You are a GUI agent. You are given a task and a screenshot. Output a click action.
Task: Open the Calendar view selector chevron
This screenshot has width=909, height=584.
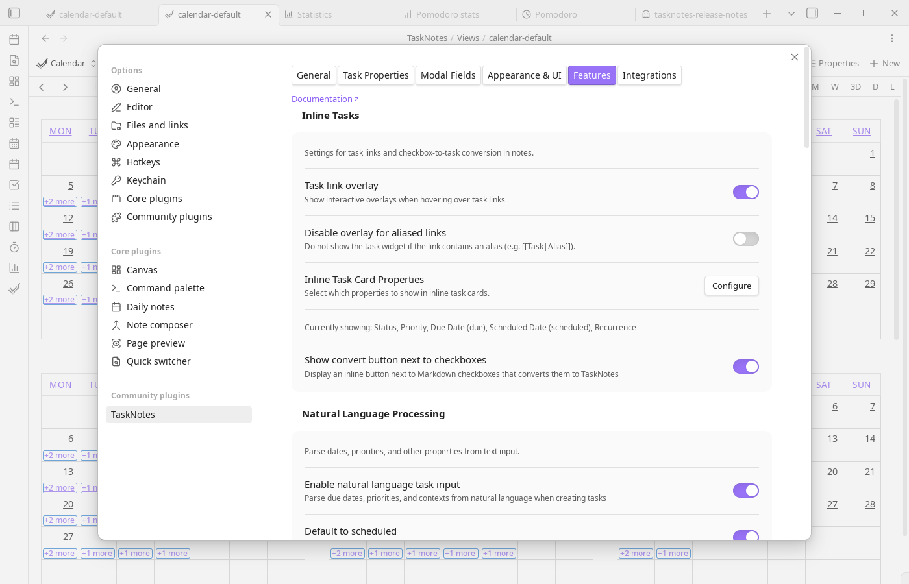pyautogui.click(x=93, y=63)
